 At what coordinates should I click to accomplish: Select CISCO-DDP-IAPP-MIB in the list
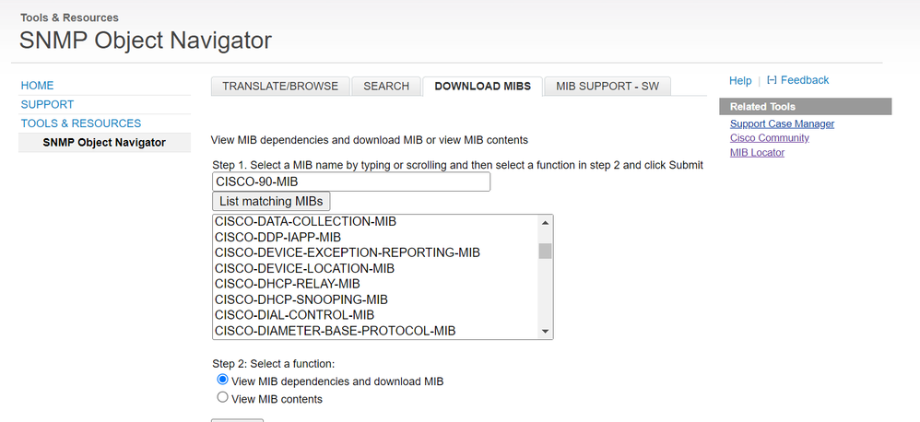coord(375,238)
